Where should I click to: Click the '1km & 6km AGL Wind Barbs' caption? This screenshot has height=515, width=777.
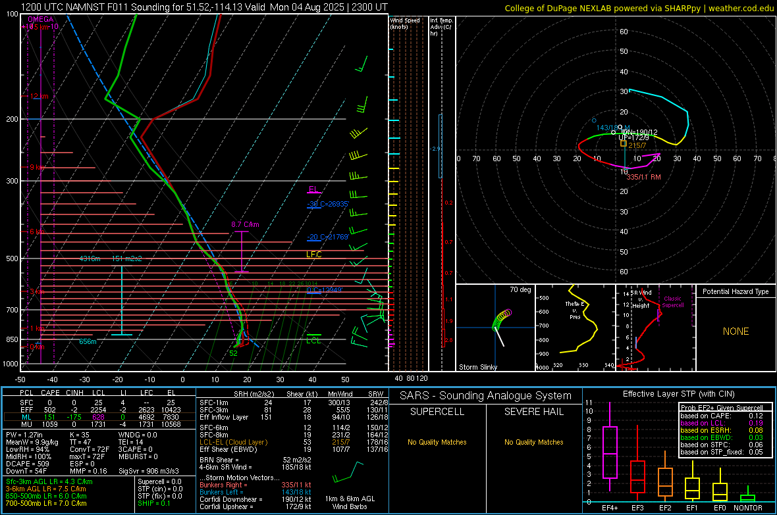pyautogui.click(x=350, y=503)
